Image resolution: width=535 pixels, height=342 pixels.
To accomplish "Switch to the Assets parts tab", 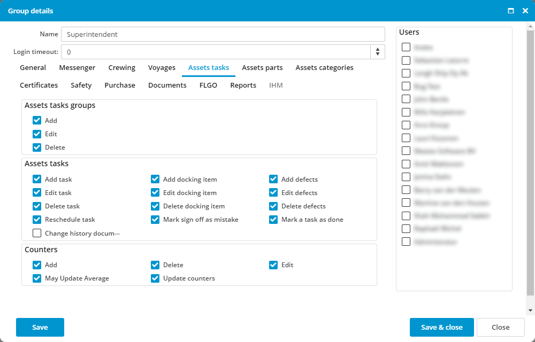I will 262,68.
